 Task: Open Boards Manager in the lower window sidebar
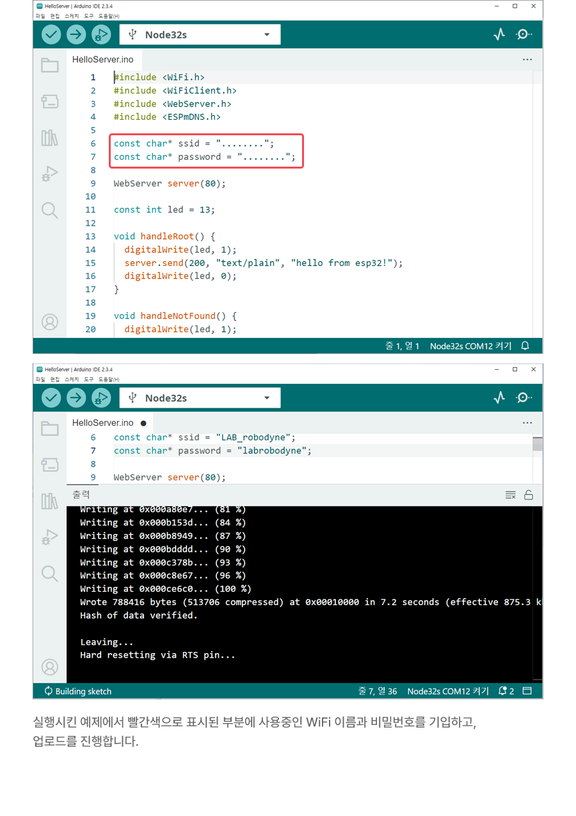click(x=50, y=465)
